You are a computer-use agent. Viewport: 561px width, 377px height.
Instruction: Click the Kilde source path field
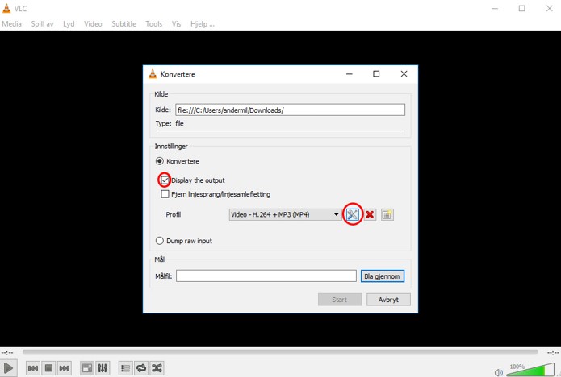[x=290, y=110]
